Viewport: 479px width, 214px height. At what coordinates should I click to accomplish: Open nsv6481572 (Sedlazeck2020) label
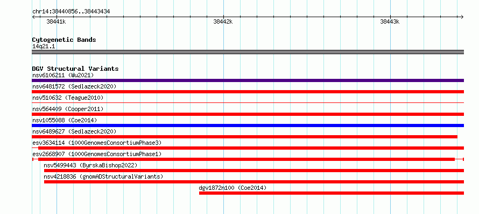[74, 86]
